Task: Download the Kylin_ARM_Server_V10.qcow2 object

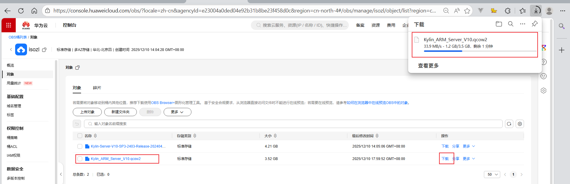Action: 445,159
